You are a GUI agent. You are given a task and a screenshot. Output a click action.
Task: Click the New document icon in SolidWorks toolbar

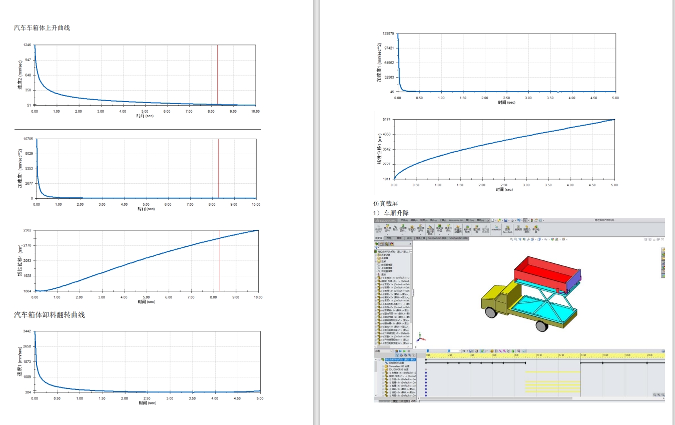click(x=492, y=220)
